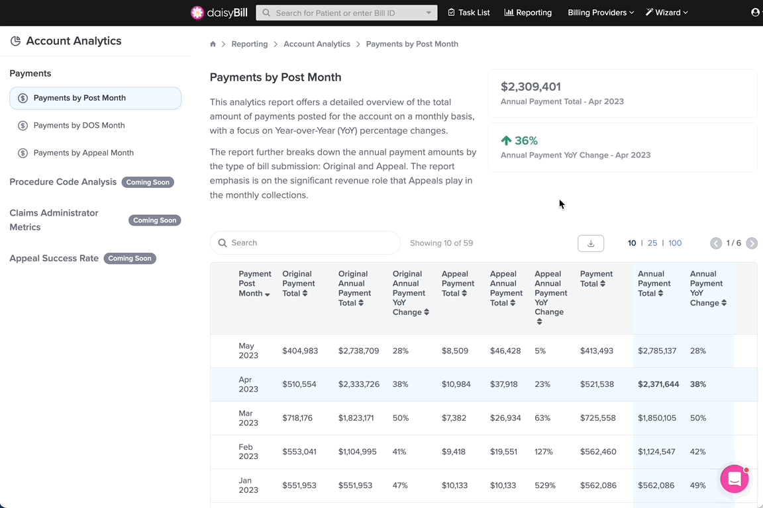Expand the Billing Providers dropdown

(601, 13)
